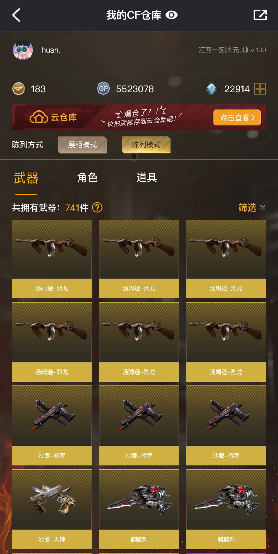Image resolution: width=278 pixels, height=554 pixels.
Task: Open the 沙鹰-天神 weapon thumbnail
Action: click(x=52, y=500)
